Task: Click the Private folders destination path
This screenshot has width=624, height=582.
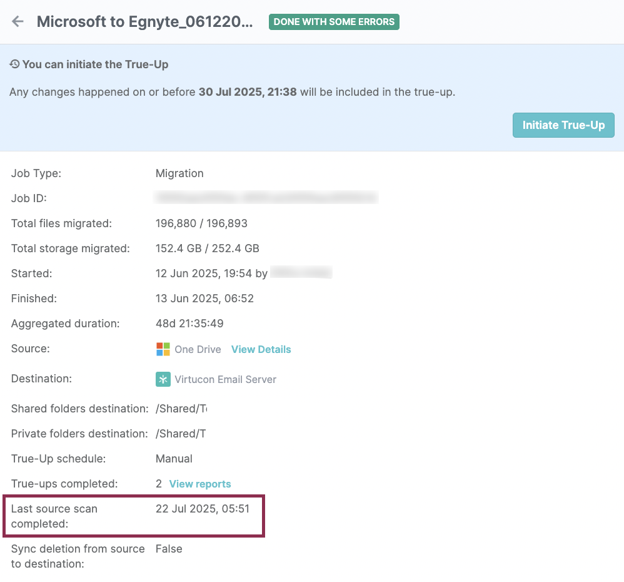Action: pos(180,434)
